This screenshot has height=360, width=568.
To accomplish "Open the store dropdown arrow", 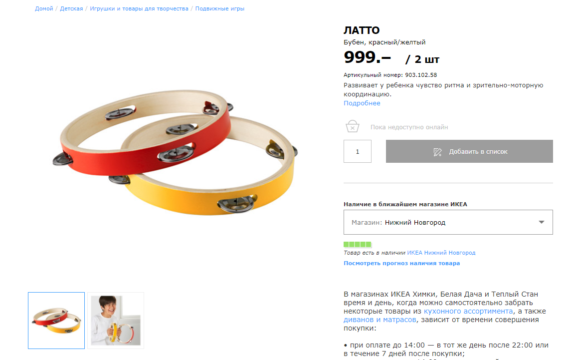I will [541, 222].
